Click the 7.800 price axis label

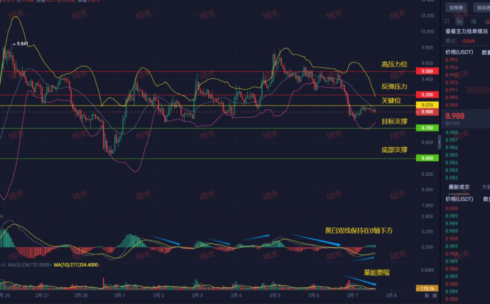point(427,206)
